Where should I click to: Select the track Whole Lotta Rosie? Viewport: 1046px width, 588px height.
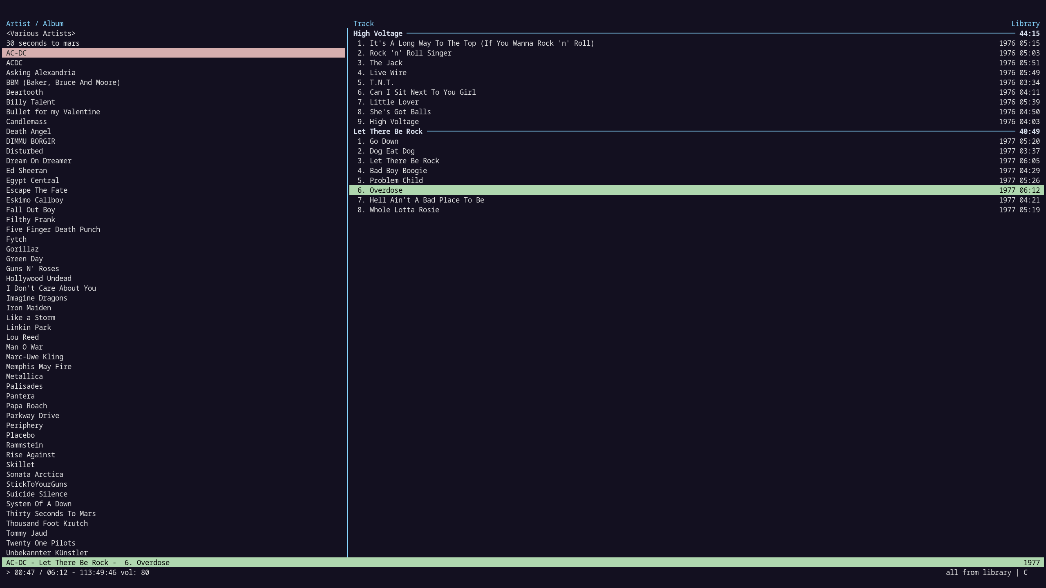coord(404,210)
